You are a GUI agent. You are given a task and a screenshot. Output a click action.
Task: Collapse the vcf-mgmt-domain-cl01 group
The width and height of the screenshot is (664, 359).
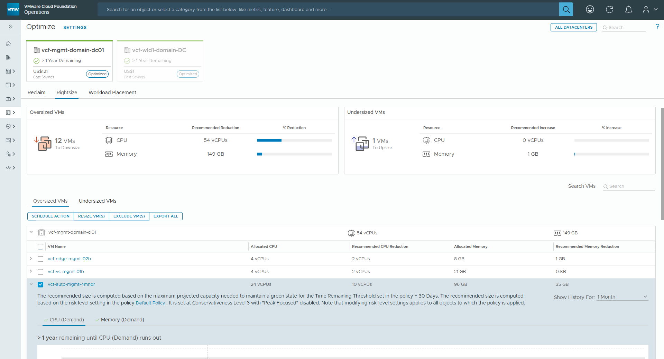point(31,232)
